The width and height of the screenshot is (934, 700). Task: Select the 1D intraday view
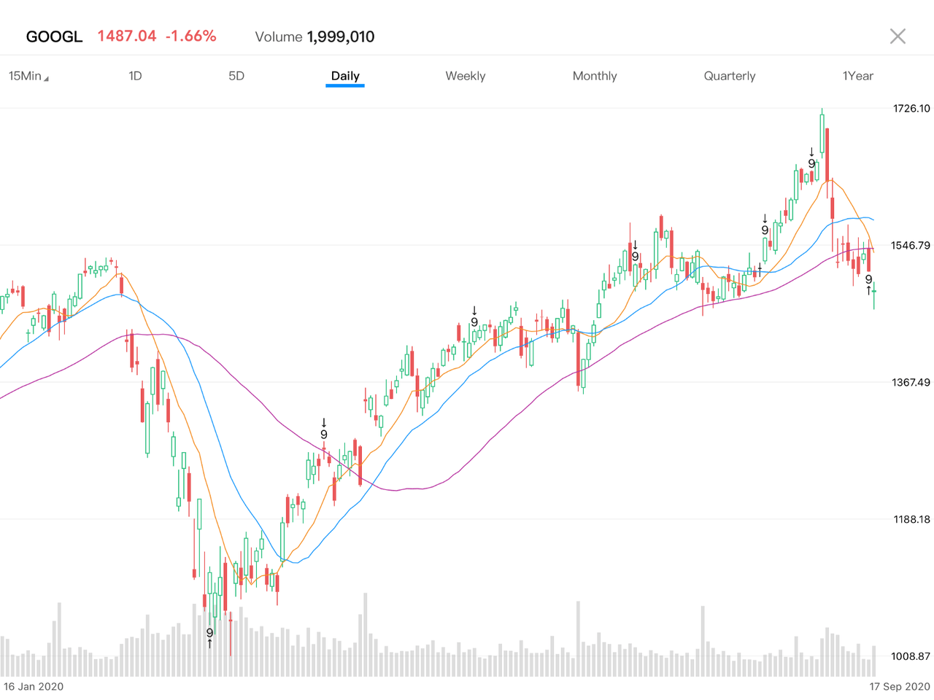(135, 75)
